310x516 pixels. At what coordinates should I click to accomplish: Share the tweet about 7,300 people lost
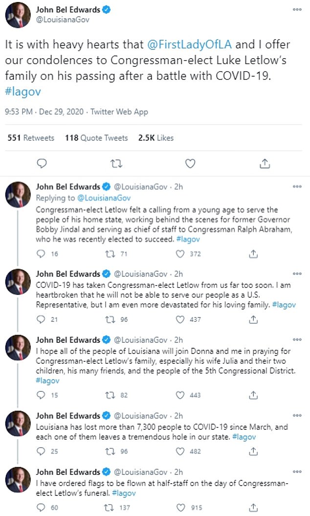[254, 451]
